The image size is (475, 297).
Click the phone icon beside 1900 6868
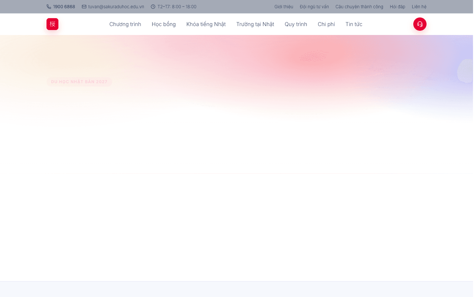pyautogui.click(x=49, y=7)
